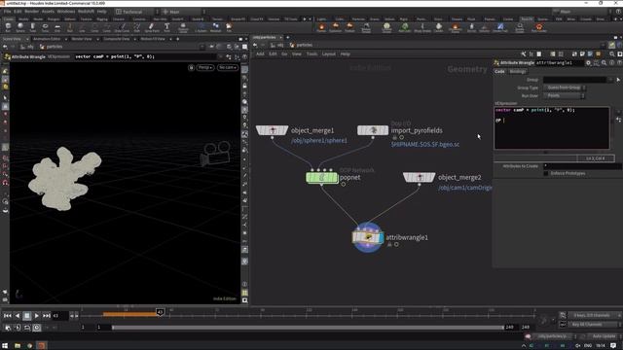Image resolution: width=623 pixels, height=350 pixels.
Task: Create a Tube with the shelf tool
Action: [32, 27]
